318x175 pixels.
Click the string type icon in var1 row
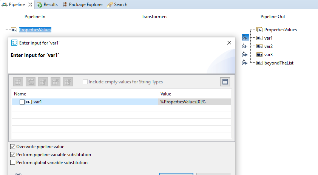point(29,102)
